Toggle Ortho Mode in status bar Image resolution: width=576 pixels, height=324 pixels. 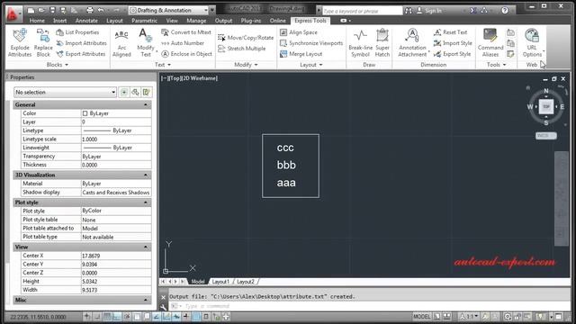[x=117, y=316]
